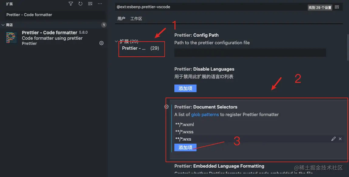Clear the settings search filter

click(337, 7)
